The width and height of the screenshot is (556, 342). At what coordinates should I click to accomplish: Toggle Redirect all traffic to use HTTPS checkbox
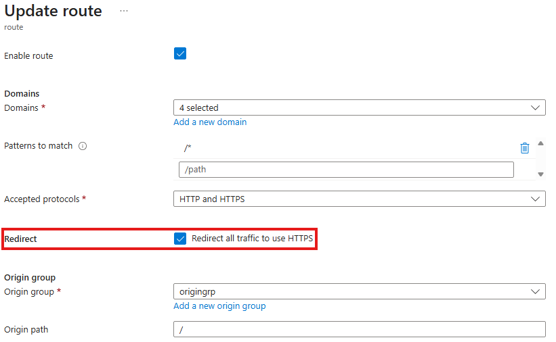click(x=180, y=239)
